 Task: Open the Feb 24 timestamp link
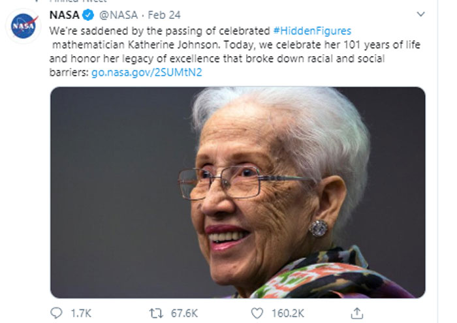point(165,14)
